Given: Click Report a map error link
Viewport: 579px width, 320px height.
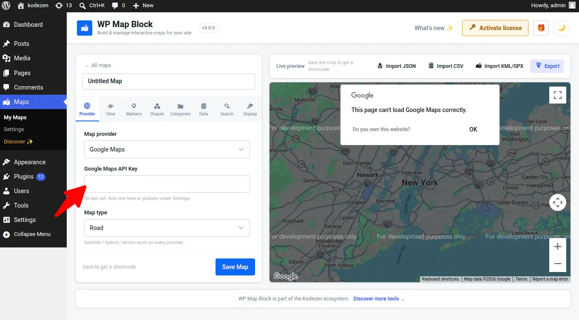Looking at the screenshot, I should 550,279.
